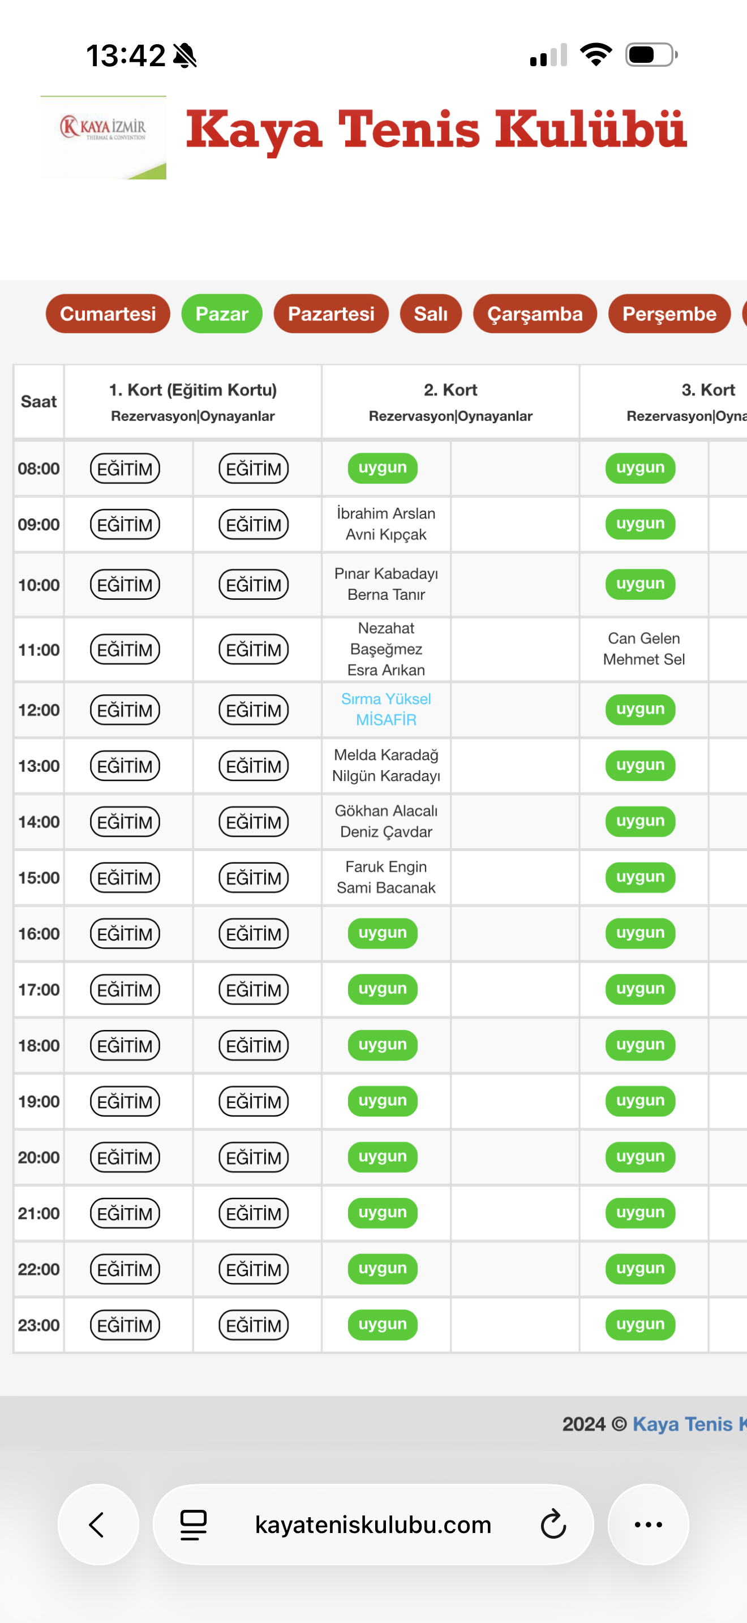
Task: Select the Pazartesi day tab
Action: [330, 314]
